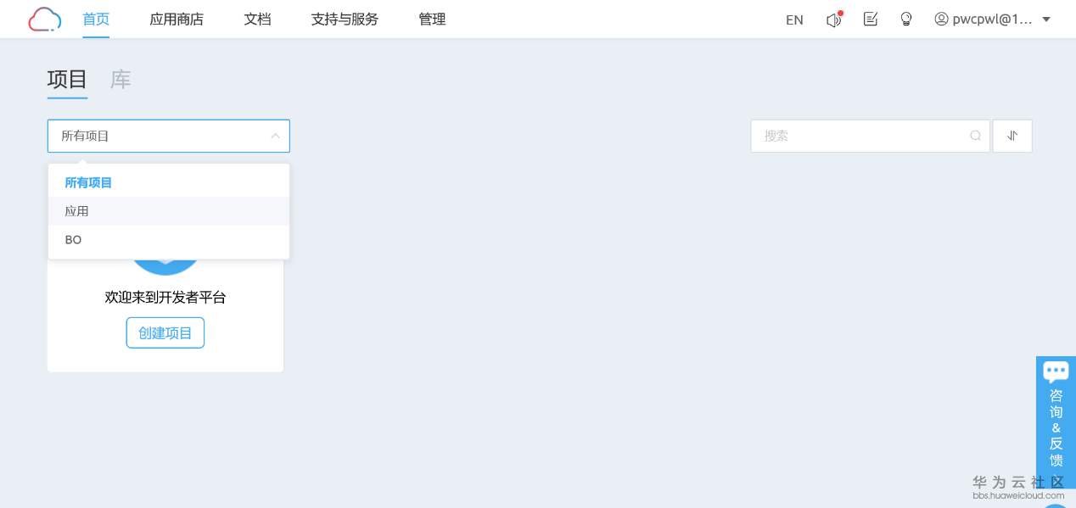Expand the account dropdown arrow
Image resolution: width=1076 pixels, height=508 pixels.
pos(1046,19)
